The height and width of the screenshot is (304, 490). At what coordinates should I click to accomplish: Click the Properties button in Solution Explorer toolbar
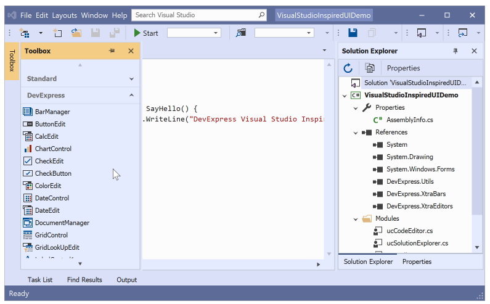(x=403, y=68)
